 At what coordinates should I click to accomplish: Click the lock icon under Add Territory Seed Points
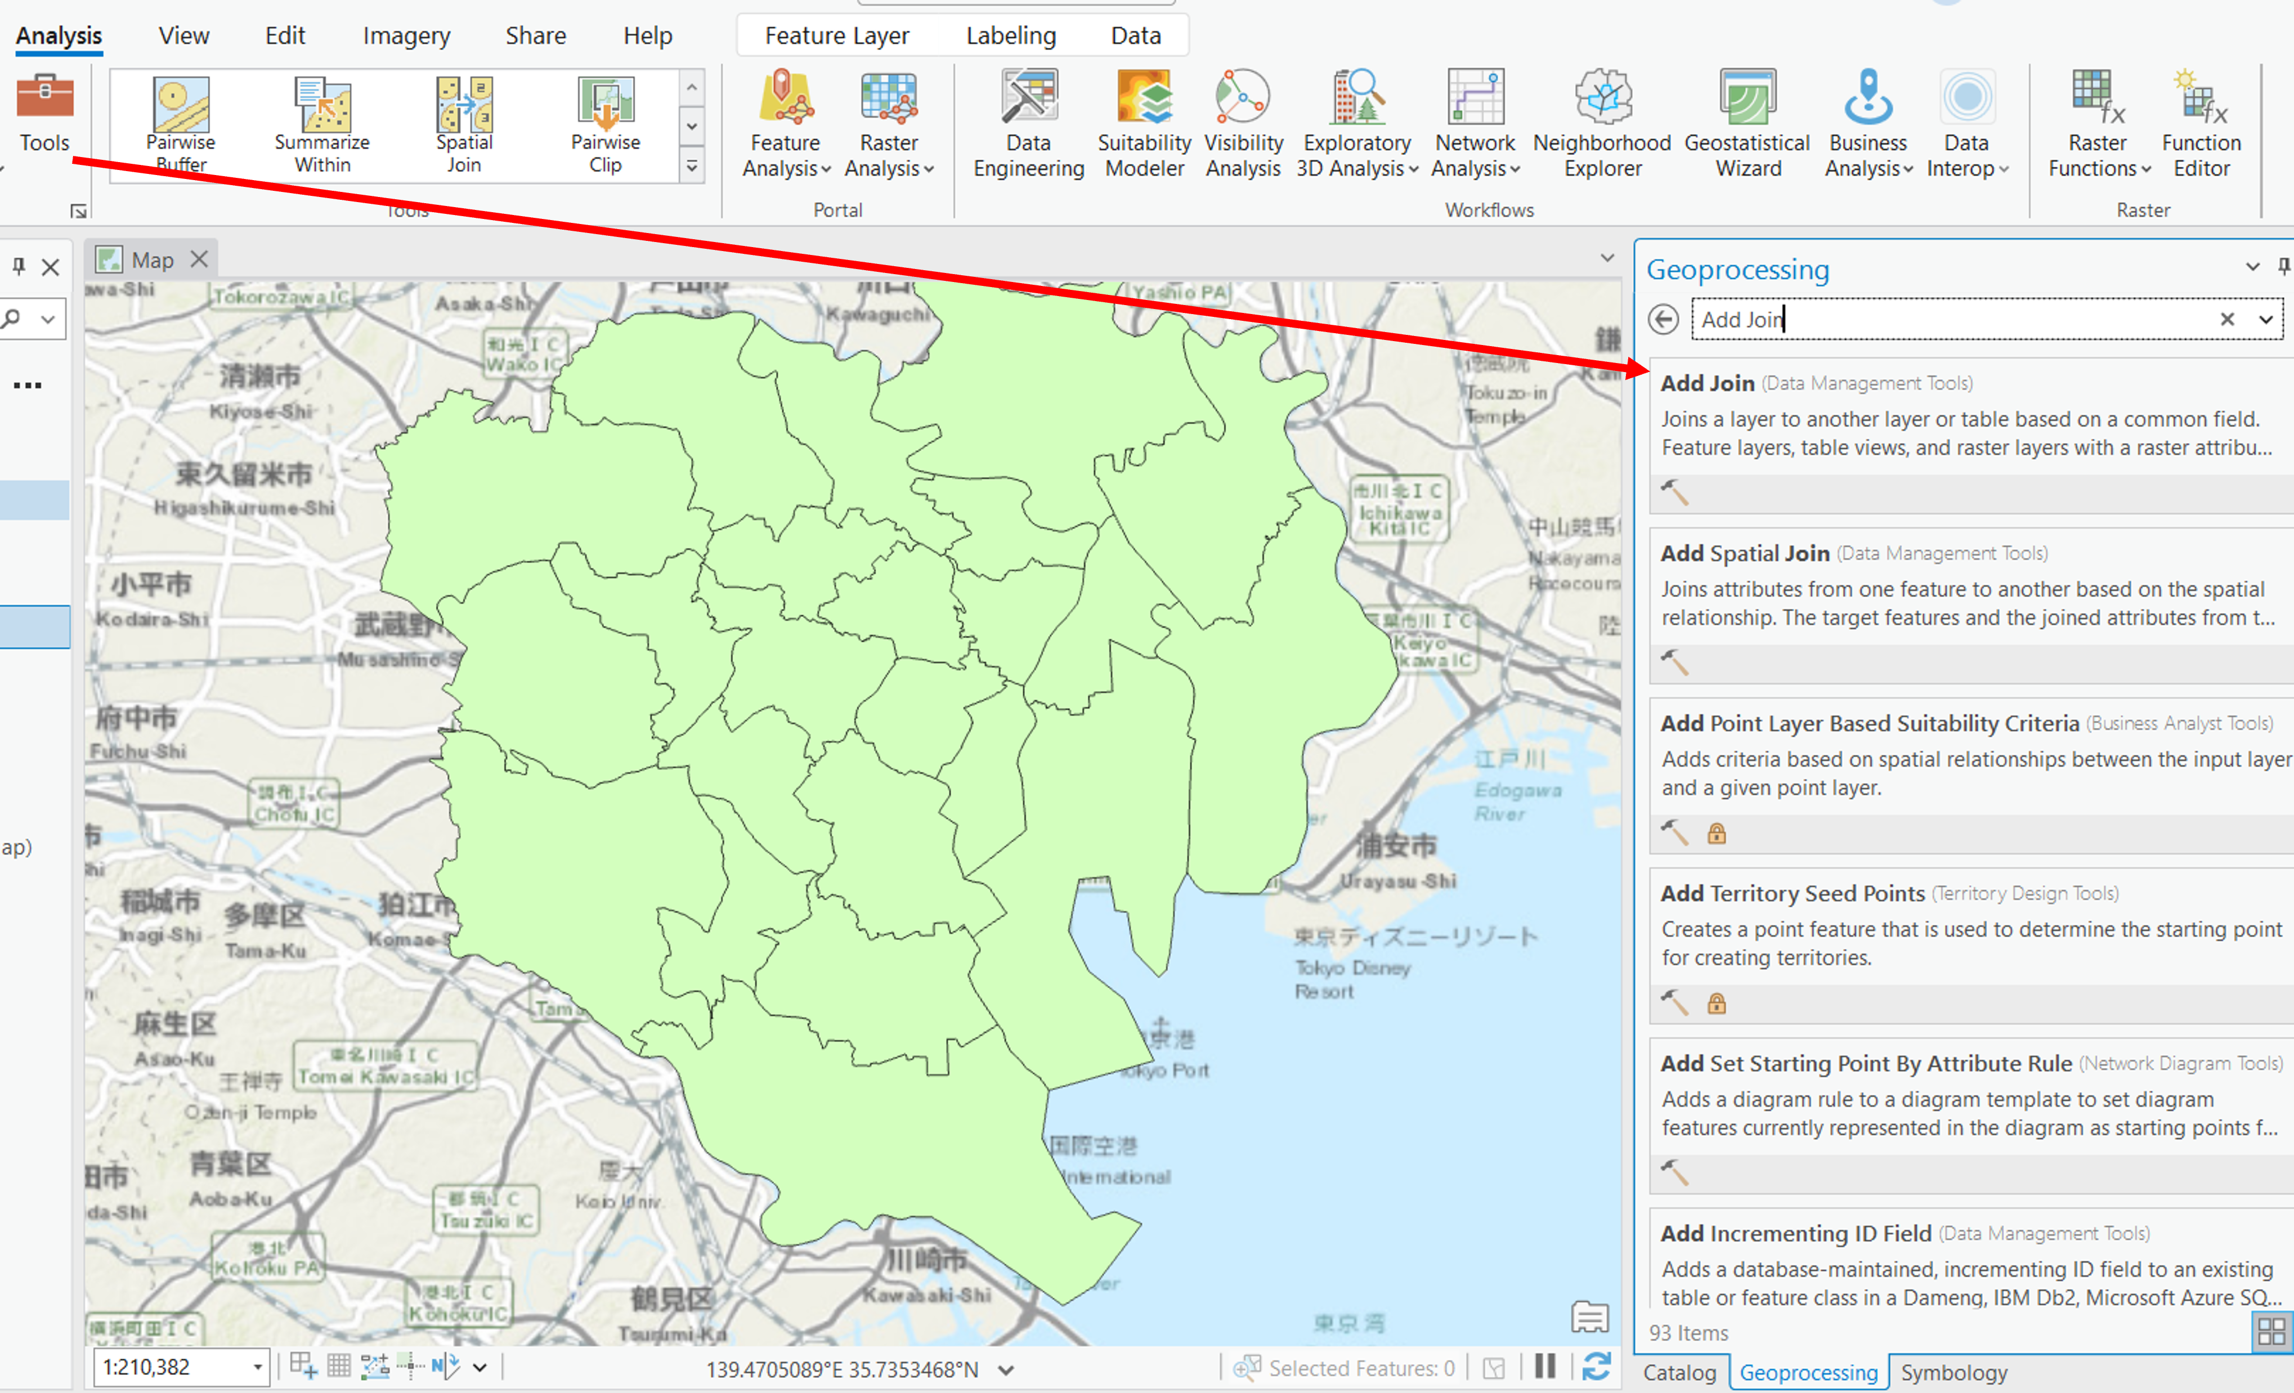(1717, 1003)
